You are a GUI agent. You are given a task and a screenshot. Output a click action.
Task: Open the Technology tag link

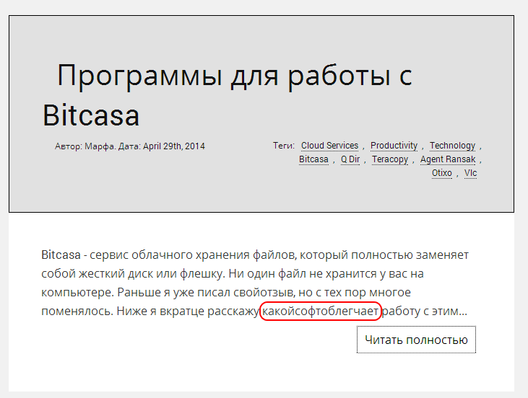(453, 146)
